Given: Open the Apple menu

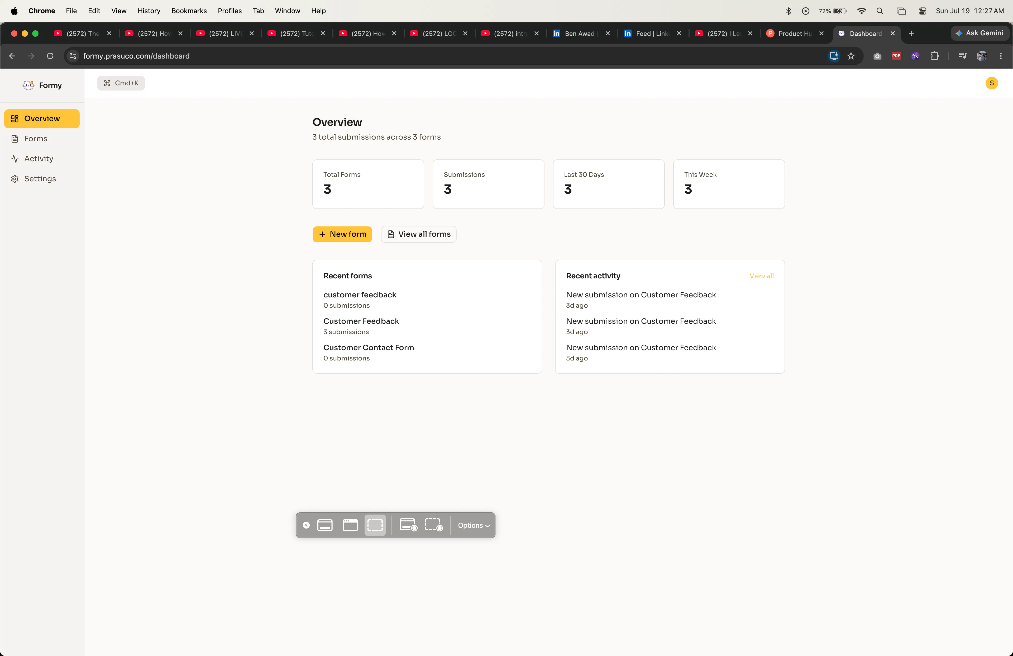Looking at the screenshot, I should coord(14,11).
